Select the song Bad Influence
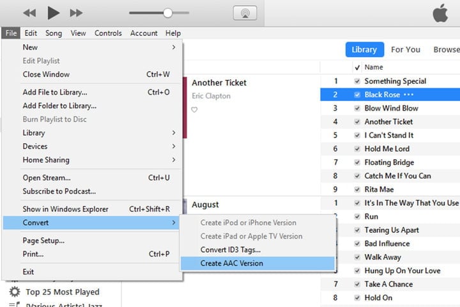The width and height of the screenshot is (460, 307). click(x=387, y=244)
